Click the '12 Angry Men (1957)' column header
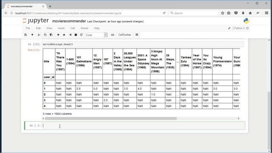The image size is (272, 153). pyautogui.click(x=97, y=61)
